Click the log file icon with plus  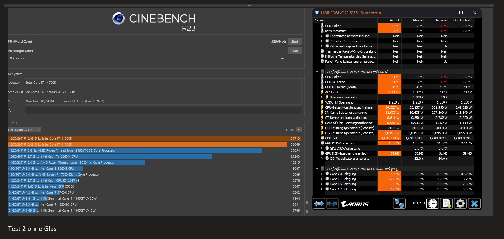pyautogui.click(x=446, y=204)
